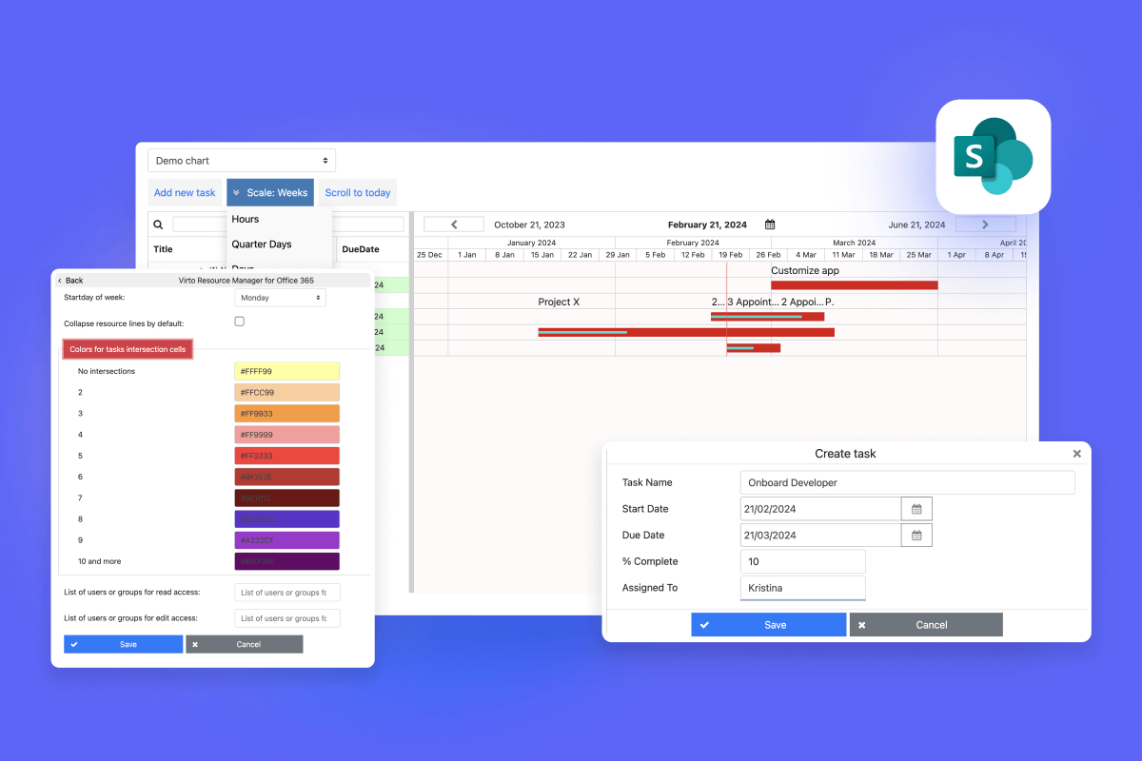Click the March 2024 month header
This screenshot has width=1142, height=761.
[855, 243]
